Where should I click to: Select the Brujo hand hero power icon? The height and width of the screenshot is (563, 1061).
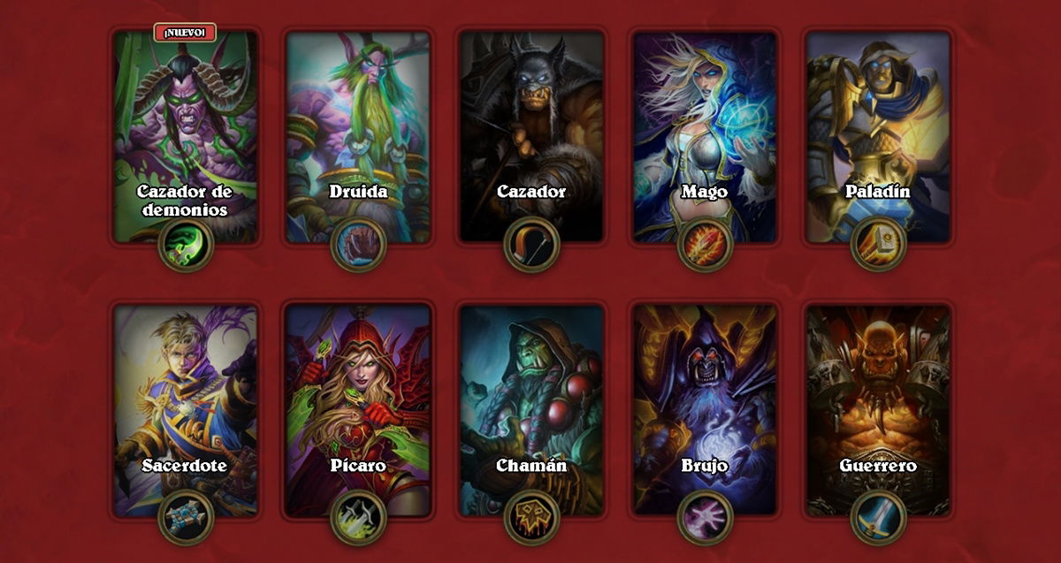click(705, 518)
